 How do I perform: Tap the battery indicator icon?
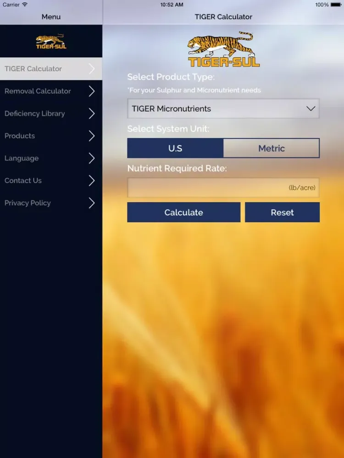point(336,5)
